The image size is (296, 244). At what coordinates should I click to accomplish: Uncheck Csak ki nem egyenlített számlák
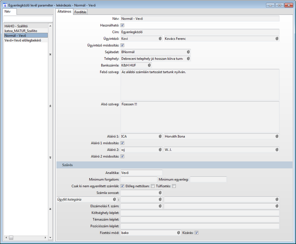[122, 186]
